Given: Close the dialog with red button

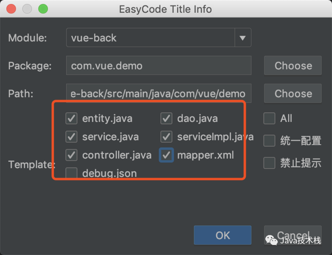Looking at the screenshot, I should point(11,9).
